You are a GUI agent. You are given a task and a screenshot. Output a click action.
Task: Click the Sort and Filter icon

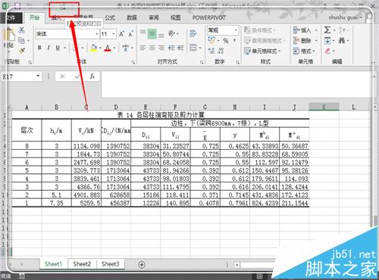tap(342, 30)
